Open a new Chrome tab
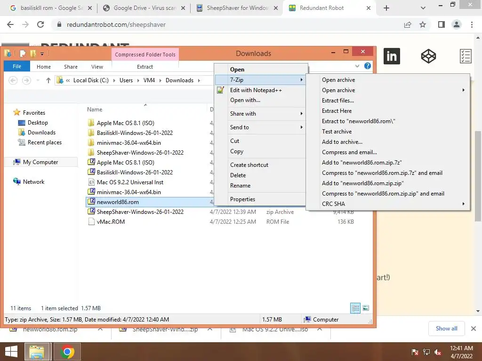This screenshot has height=361, width=482. coord(386,8)
